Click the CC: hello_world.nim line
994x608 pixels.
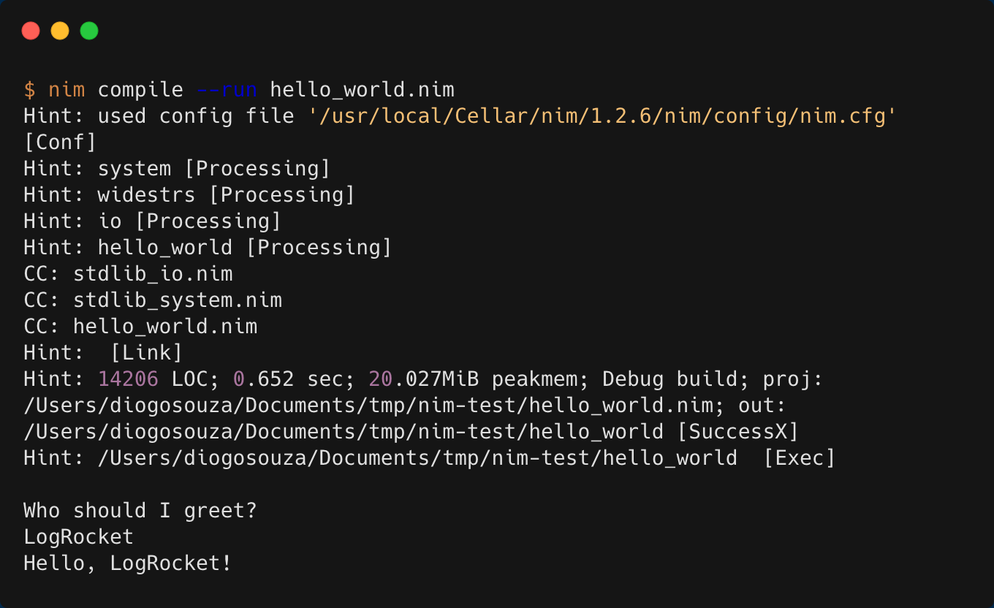140,326
